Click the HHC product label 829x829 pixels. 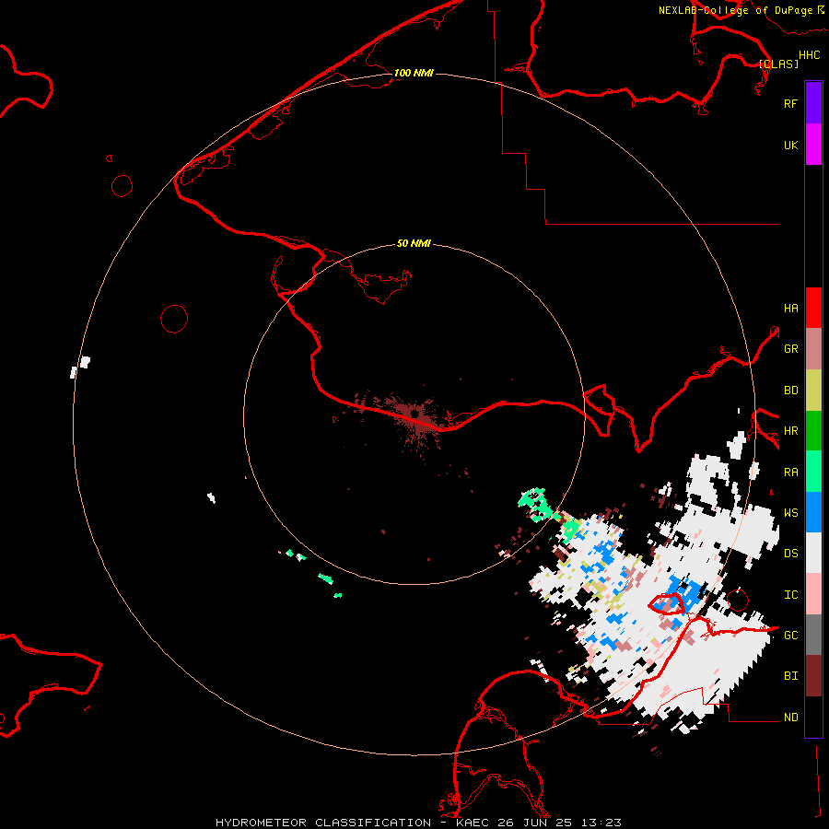tap(810, 55)
